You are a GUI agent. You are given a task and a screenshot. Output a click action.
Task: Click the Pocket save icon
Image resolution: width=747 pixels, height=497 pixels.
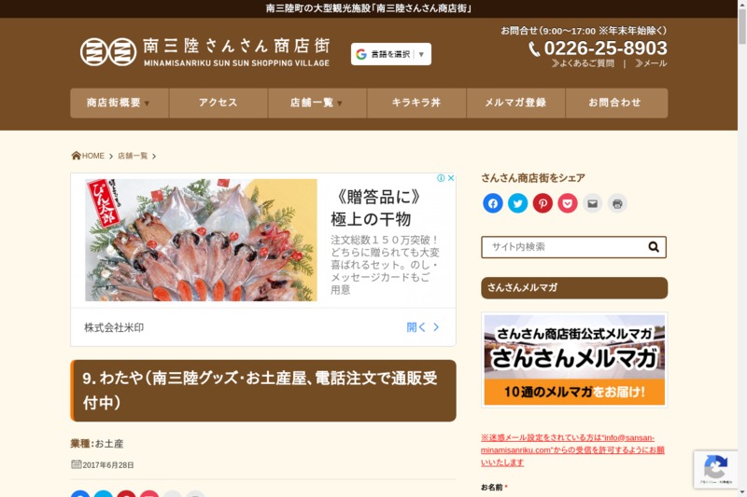click(568, 203)
